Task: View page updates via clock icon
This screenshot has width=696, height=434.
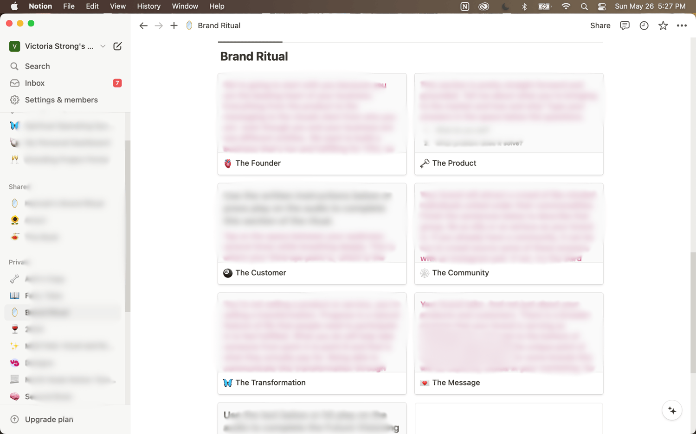Action: click(x=644, y=25)
